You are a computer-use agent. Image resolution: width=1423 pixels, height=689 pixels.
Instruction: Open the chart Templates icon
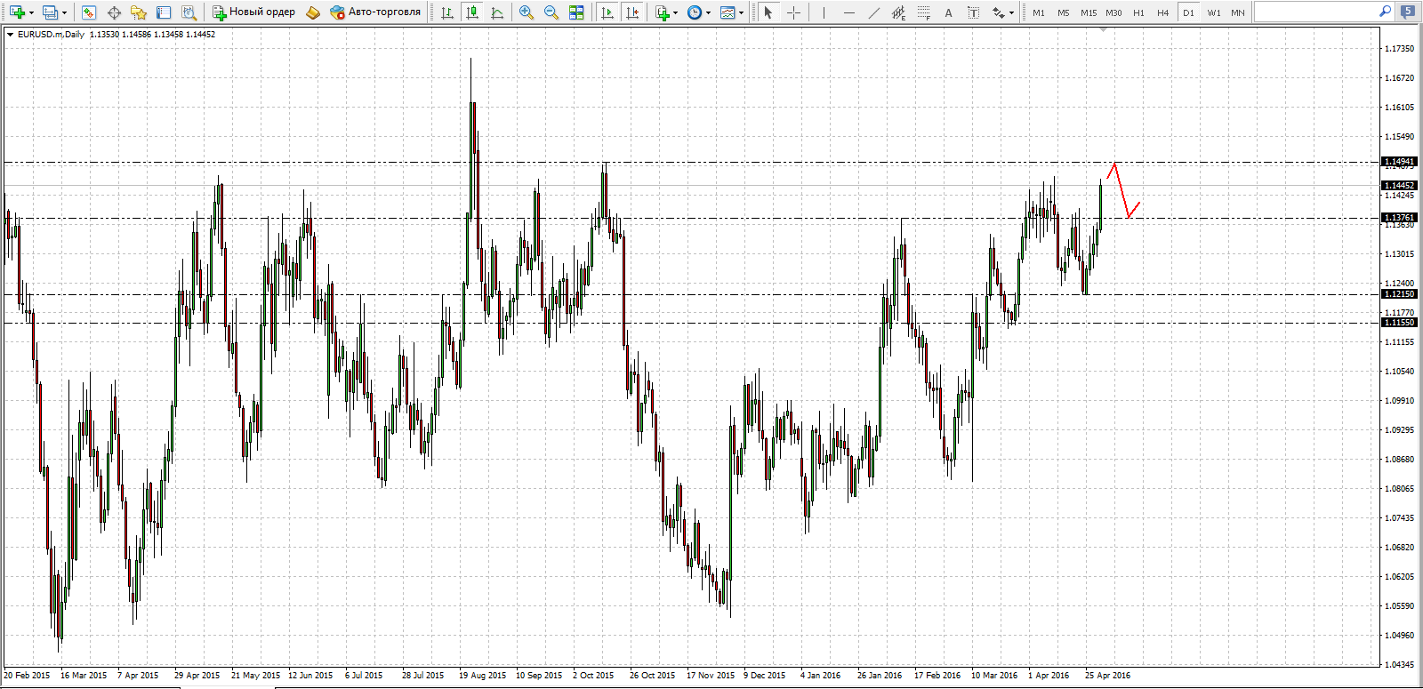[x=728, y=12]
